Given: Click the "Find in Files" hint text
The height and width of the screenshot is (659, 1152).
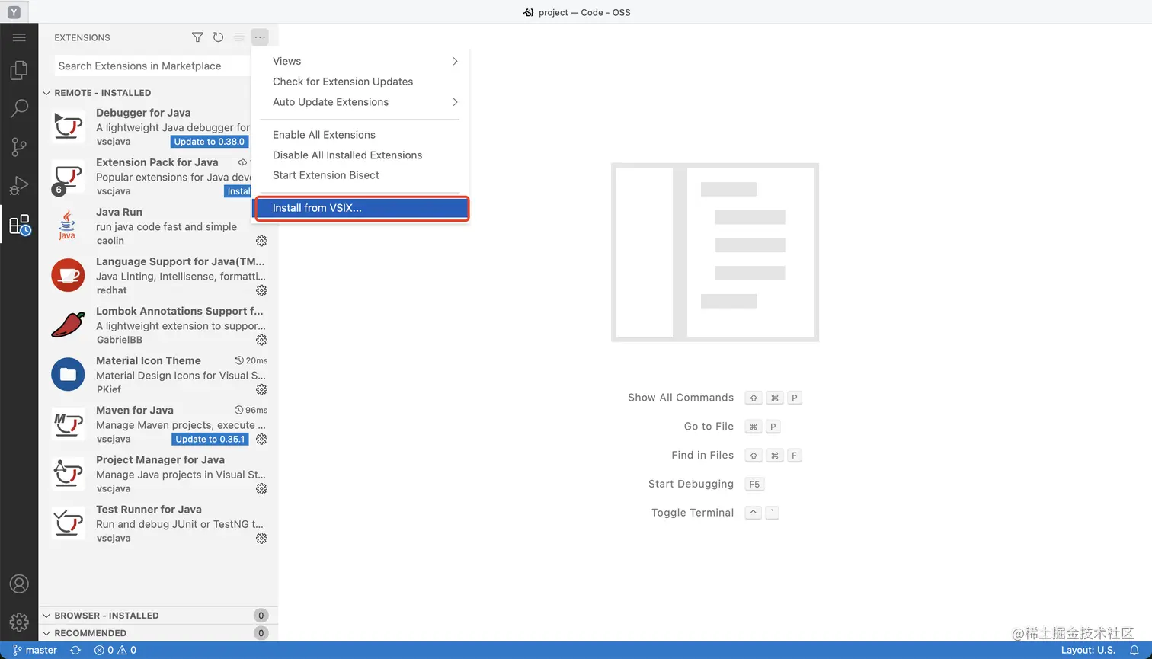Looking at the screenshot, I should (x=702, y=455).
